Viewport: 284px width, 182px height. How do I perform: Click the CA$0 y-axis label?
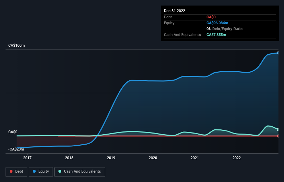click(x=13, y=132)
